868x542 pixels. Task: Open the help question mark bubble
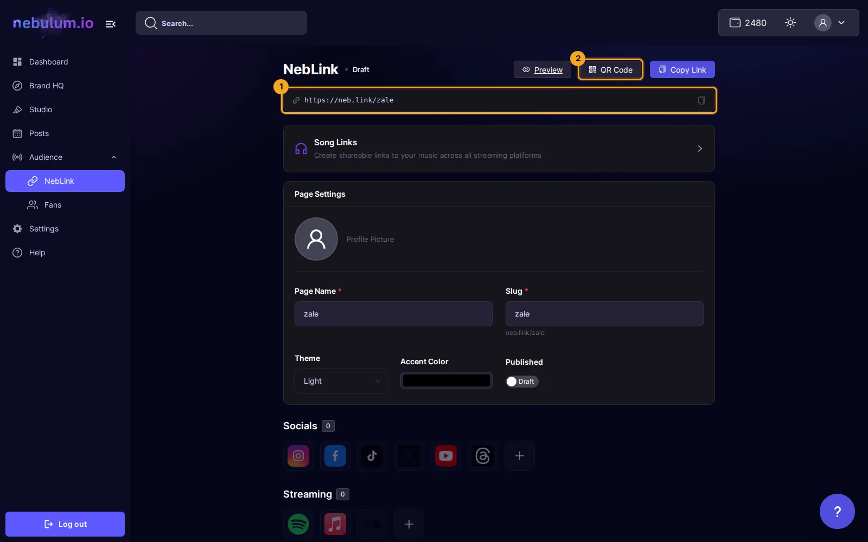(837, 511)
